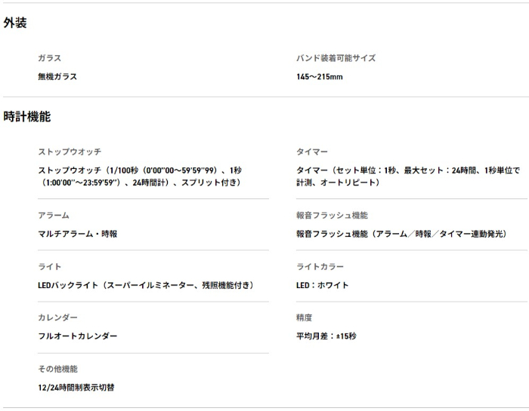Click the 12/24時間制表示切替 text
This screenshot has height=411, width=529.
point(76,388)
